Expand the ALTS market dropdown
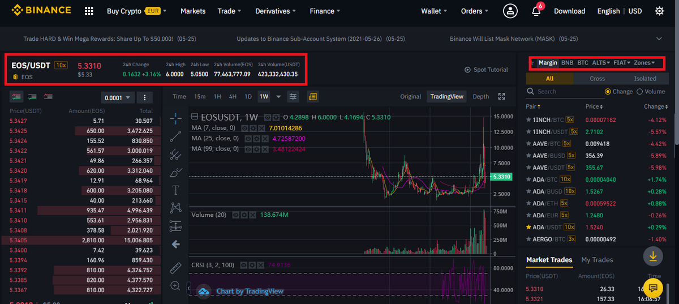The image size is (679, 304). click(600, 63)
